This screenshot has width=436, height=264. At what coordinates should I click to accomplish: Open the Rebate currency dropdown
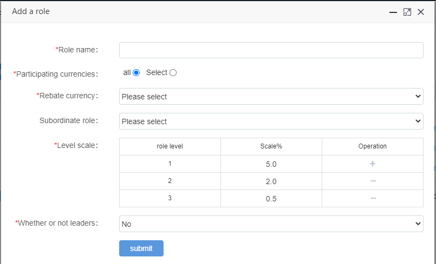point(271,97)
